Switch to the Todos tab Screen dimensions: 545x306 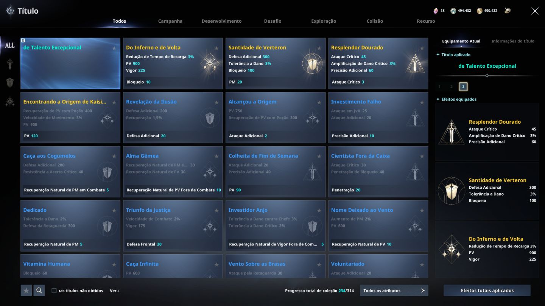[x=120, y=21]
